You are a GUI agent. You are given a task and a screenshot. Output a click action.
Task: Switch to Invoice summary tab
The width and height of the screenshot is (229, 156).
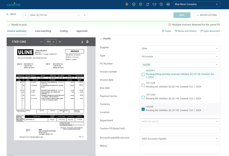[x=17, y=31]
